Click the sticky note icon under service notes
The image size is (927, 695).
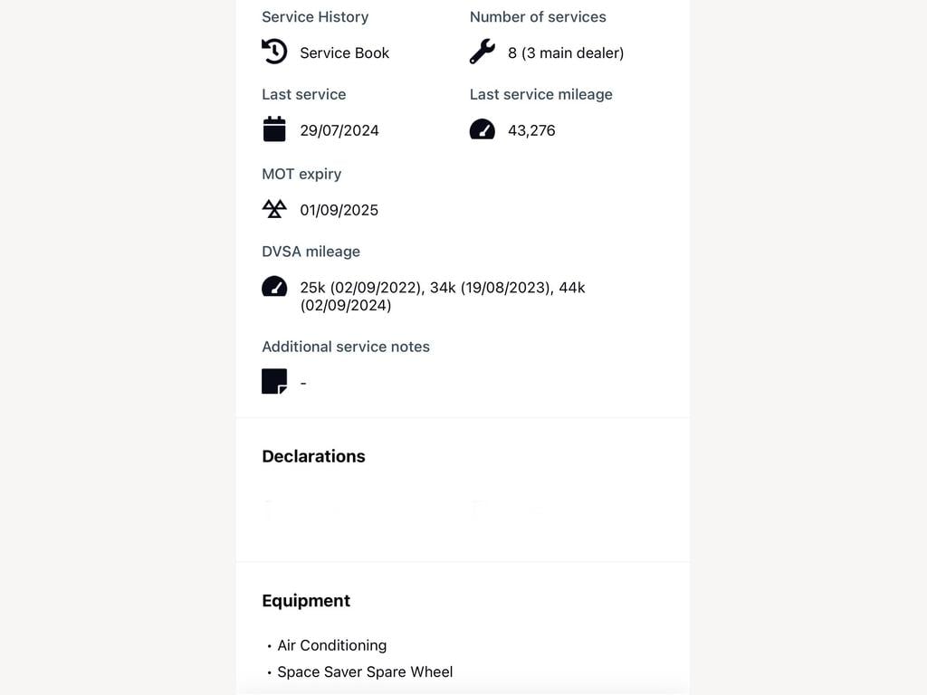coord(274,381)
